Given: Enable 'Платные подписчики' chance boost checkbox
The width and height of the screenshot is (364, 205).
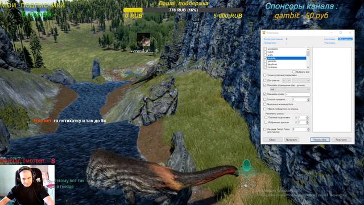Looking at the screenshot, I should [x=266, y=118].
